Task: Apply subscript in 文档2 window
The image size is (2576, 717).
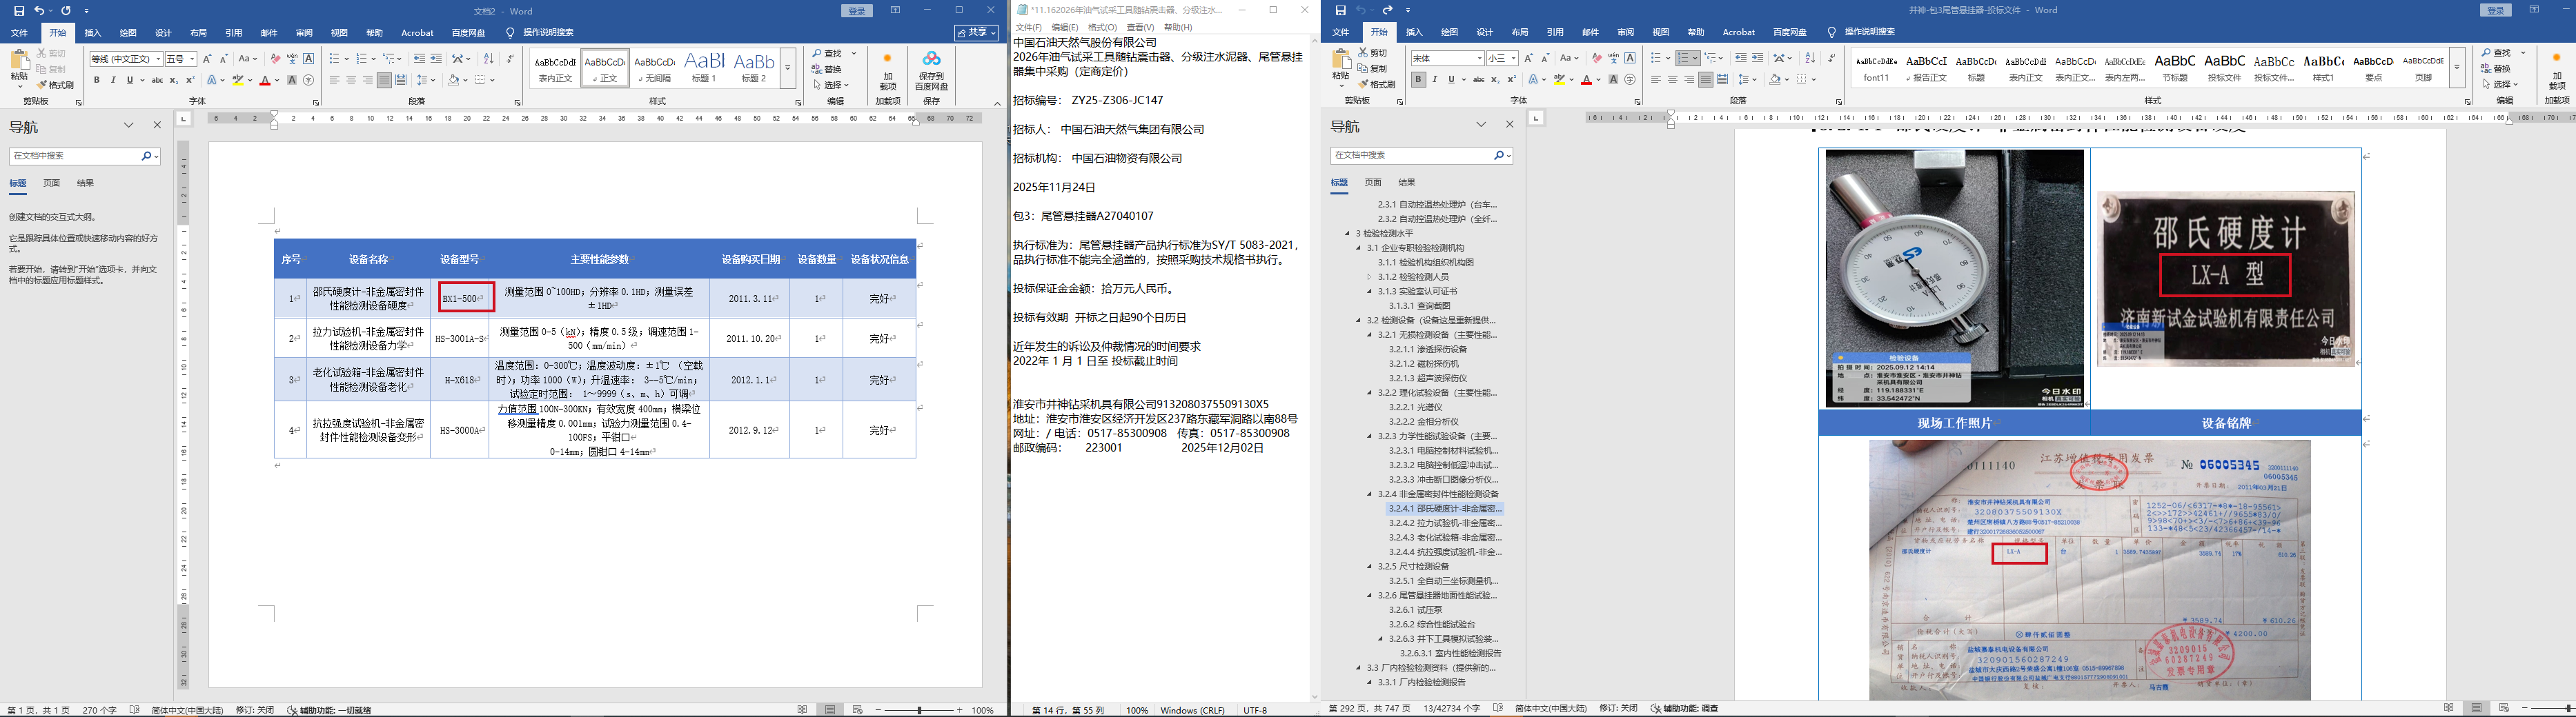Action: (x=174, y=80)
